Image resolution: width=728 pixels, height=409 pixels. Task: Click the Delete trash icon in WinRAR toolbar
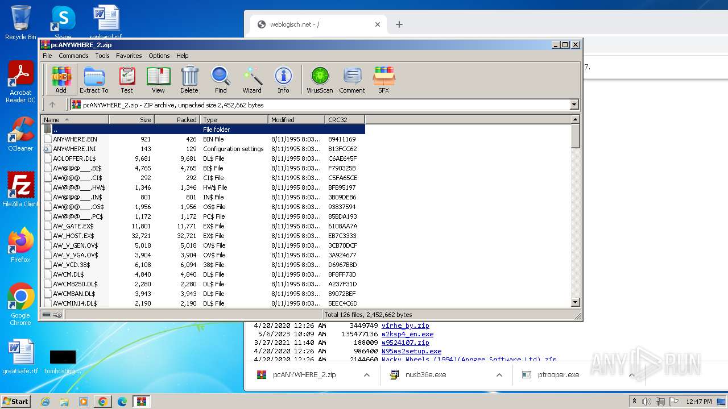click(189, 80)
